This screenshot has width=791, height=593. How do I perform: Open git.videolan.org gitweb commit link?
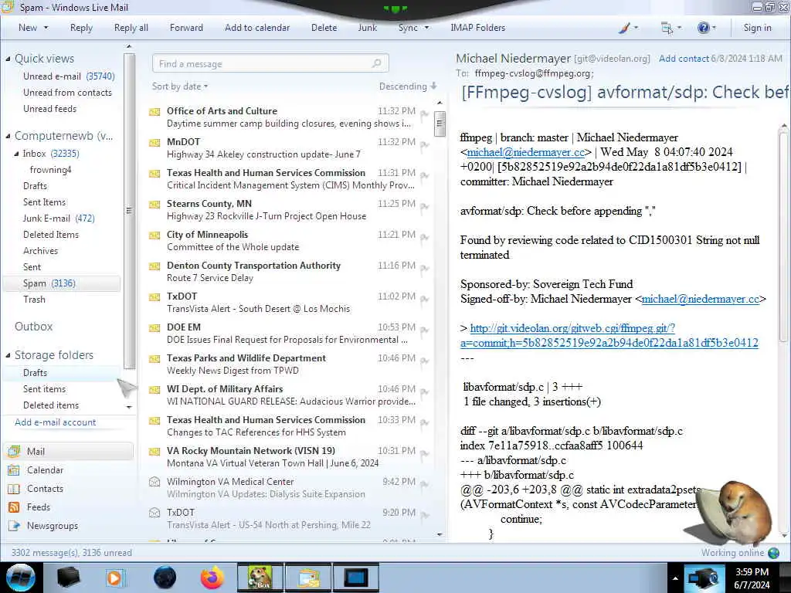609,335
